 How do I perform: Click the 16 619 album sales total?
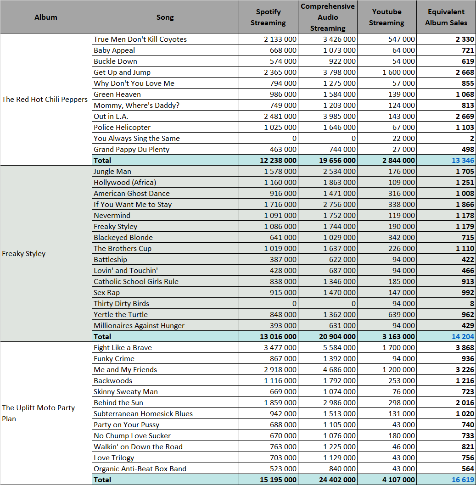pyautogui.click(x=446, y=480)
